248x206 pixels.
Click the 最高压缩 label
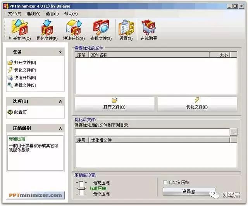click(x=102, y=183)
